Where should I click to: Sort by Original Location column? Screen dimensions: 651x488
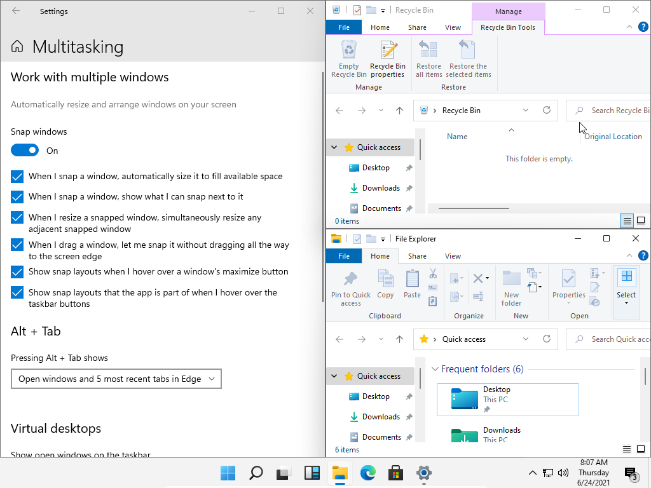coord(613,137)
